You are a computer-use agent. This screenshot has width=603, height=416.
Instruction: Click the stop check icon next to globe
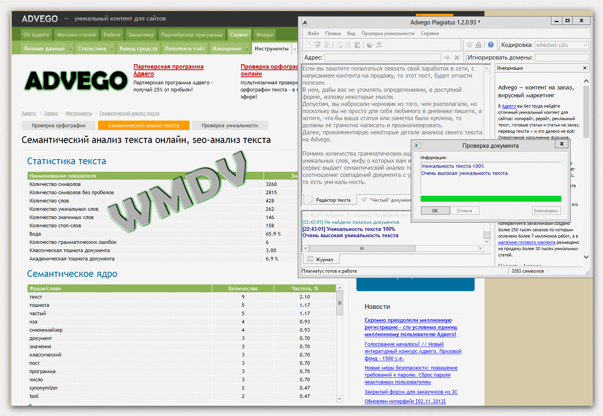pos(378,45)
